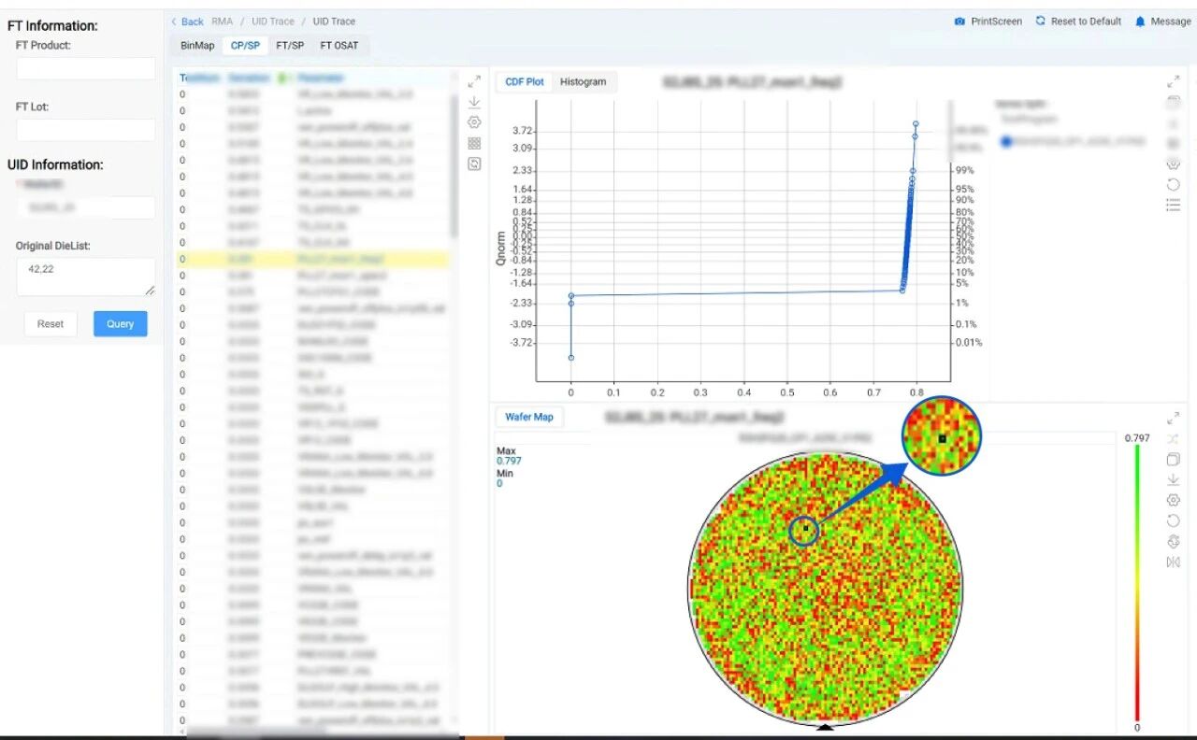Expand the parameter table to fullscreen

coord(474,82)
